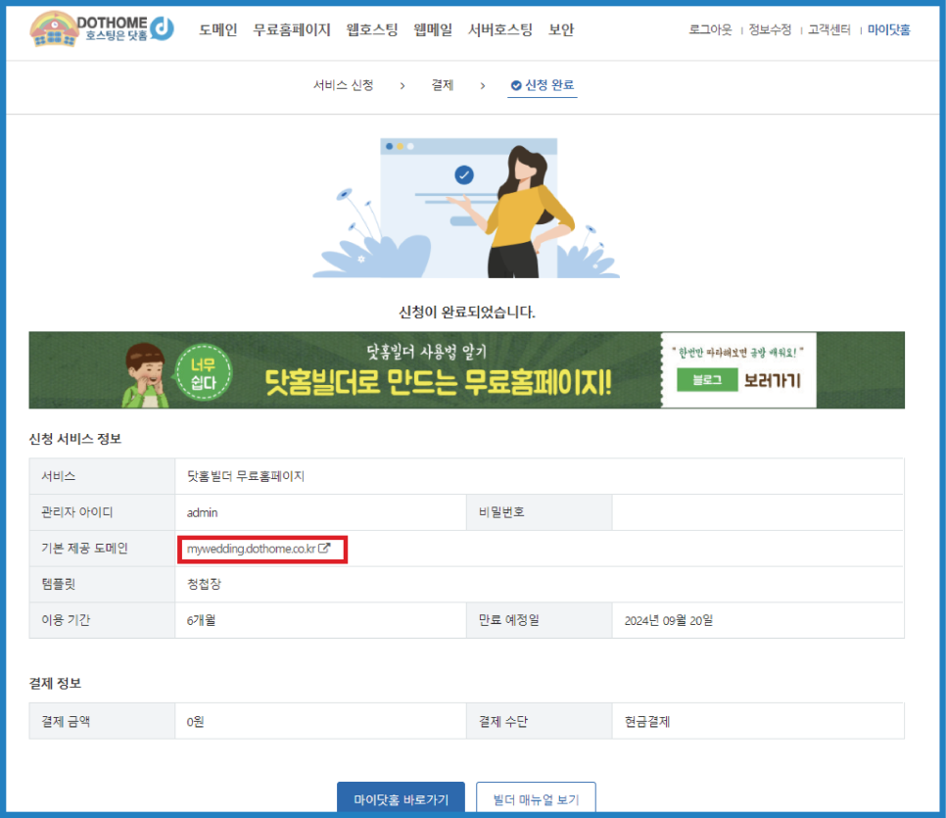The height and width of the screenshot is (818, 946).
Task: Click the 6개월 usage period value
Action: coord(201,620)
